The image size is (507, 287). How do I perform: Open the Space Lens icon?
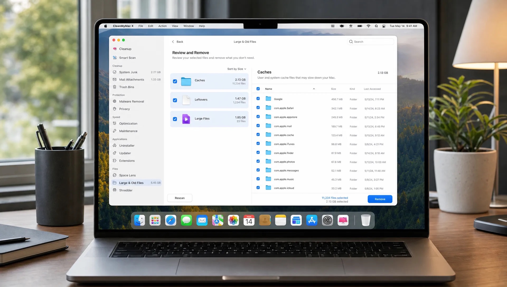[115, 175]
